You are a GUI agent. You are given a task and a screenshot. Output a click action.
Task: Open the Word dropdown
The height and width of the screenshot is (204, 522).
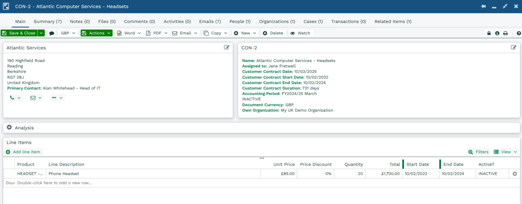pos(129,33)
